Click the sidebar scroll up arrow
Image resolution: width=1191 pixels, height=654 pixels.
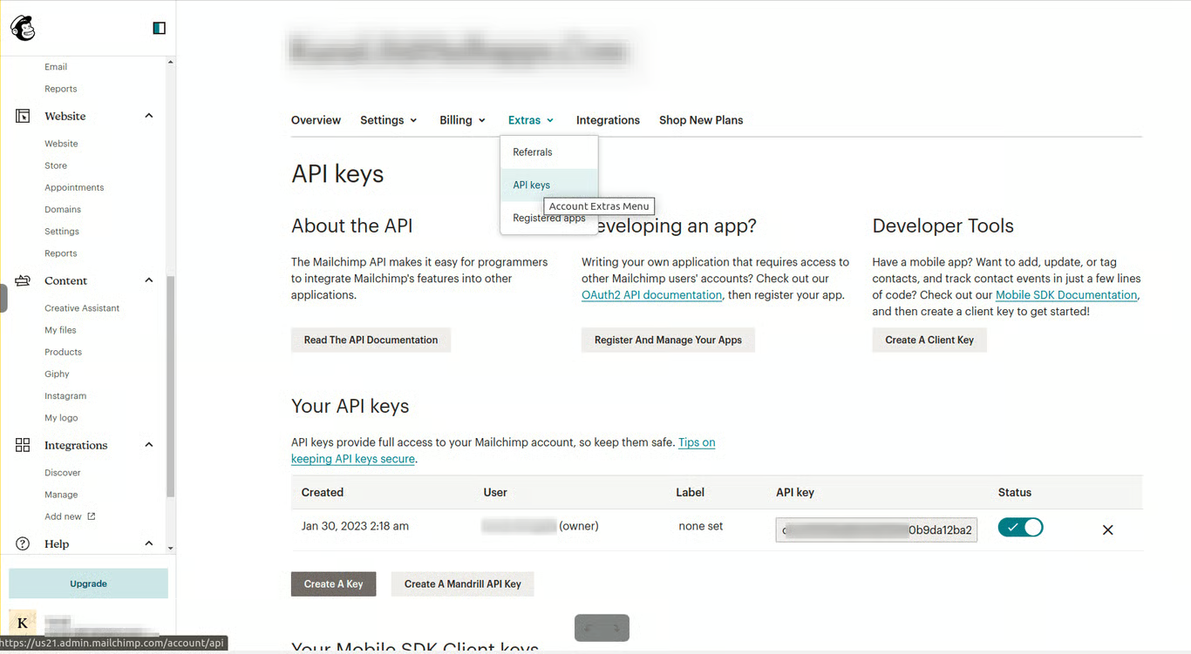coord(170,63)
